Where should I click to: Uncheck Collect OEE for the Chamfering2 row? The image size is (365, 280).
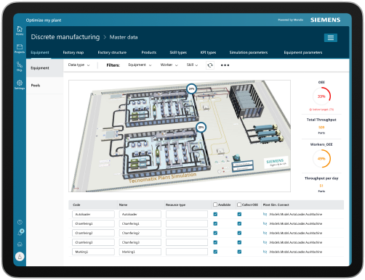pyautogui.click(x=239, y=233)
